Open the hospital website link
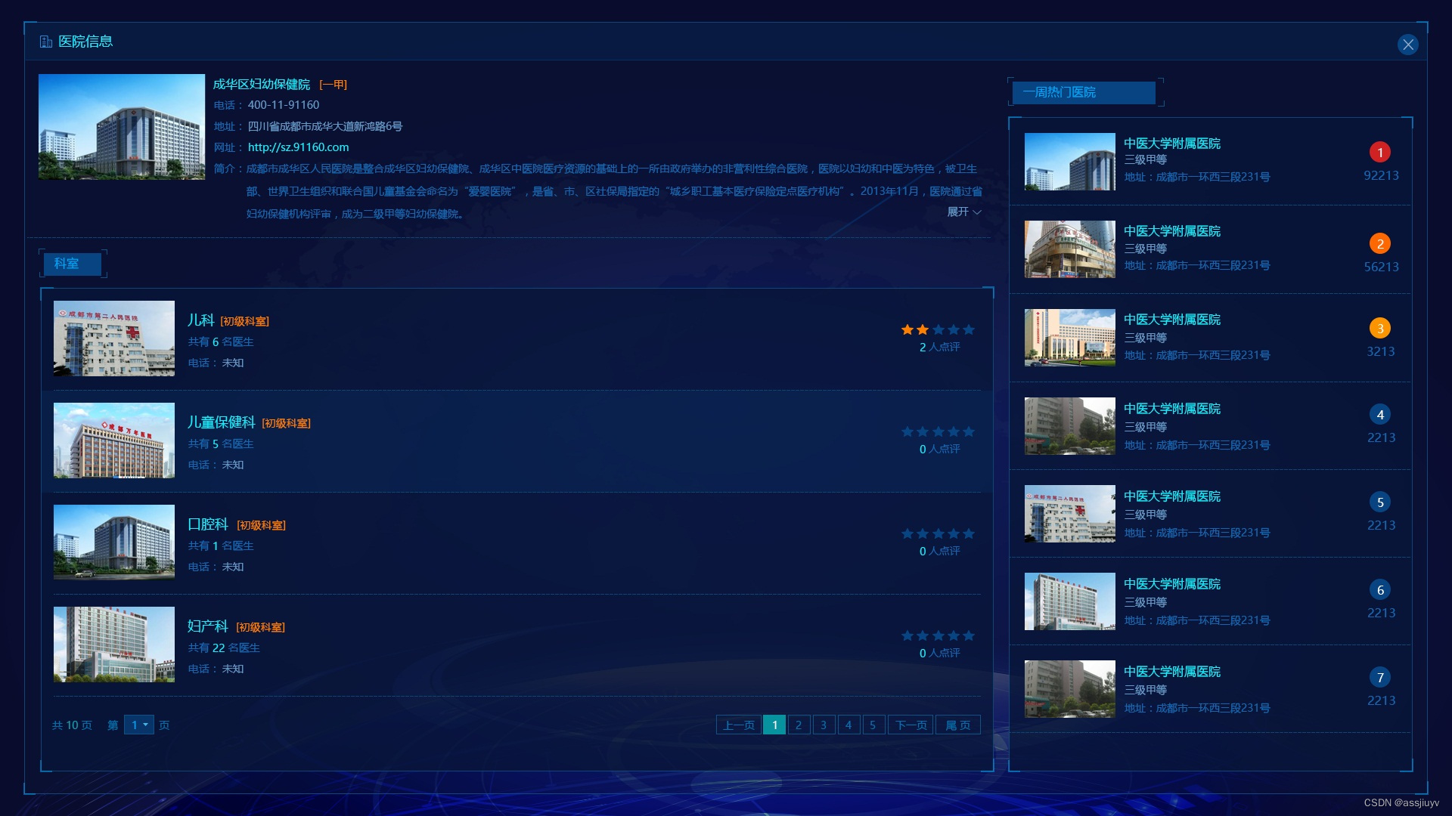Image resolution: width=1452 pixels, height=816 pixels. (298, 147)
